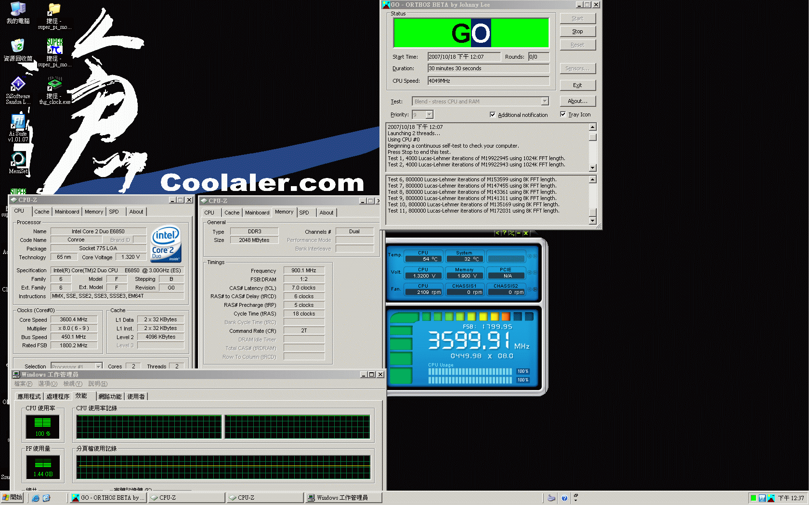Click the Ai Suite back arrow button

point(497,233)
